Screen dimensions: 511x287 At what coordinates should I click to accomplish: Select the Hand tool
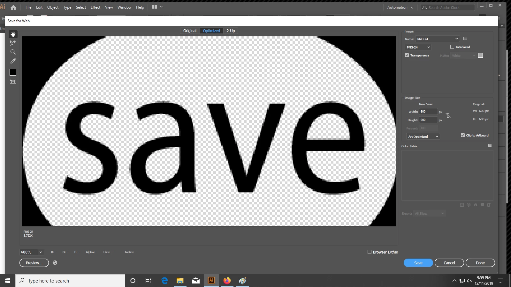tap(13, 34)
